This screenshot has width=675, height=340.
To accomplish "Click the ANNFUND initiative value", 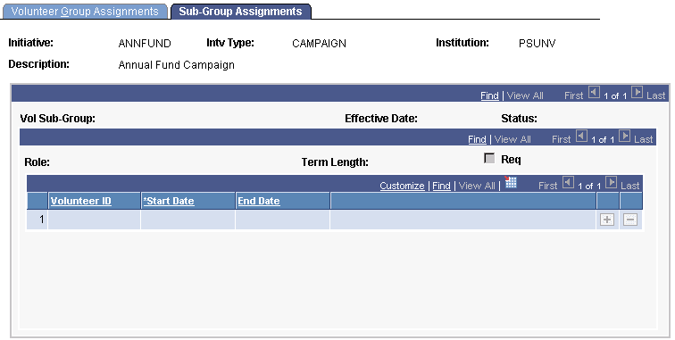I will click(145, 44).
